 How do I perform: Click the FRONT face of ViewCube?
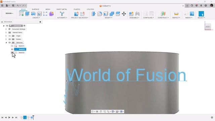[208, 27]
